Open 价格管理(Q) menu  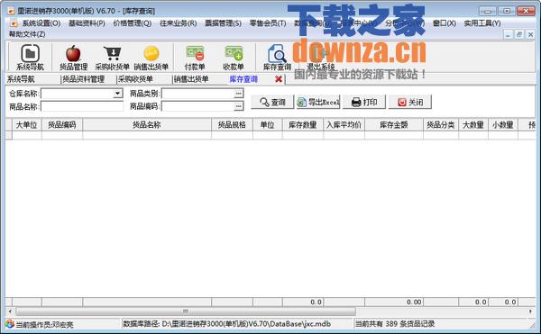pos(133,23)
